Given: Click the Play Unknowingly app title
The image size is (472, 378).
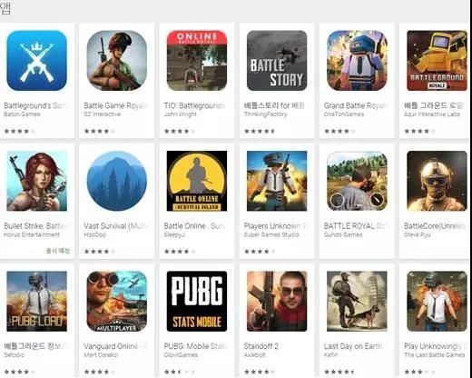Looking at the screenshot, I should pyautogui.click(x=434, y=346).
